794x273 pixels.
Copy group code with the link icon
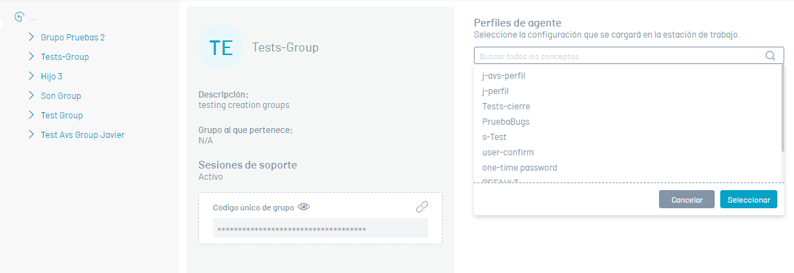pos(422,207)
